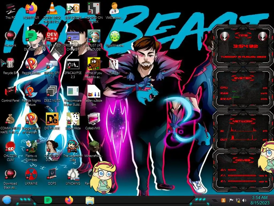Open the VLC traffic cone desktop shortcut
Screen dimensions: 274x206
point(52,13)
